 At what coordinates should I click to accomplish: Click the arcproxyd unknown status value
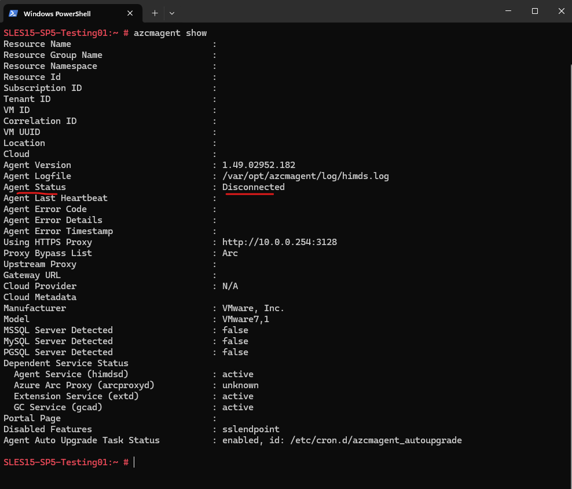pos(240,385)
